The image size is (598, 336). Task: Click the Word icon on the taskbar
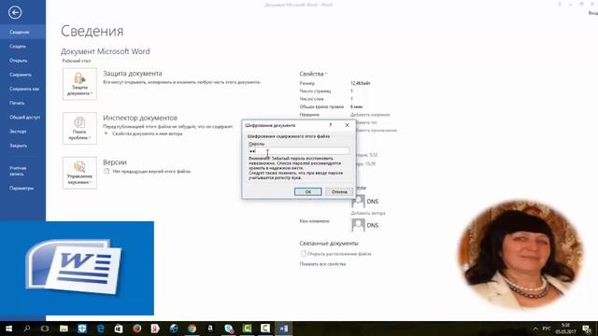coord(283,329)
